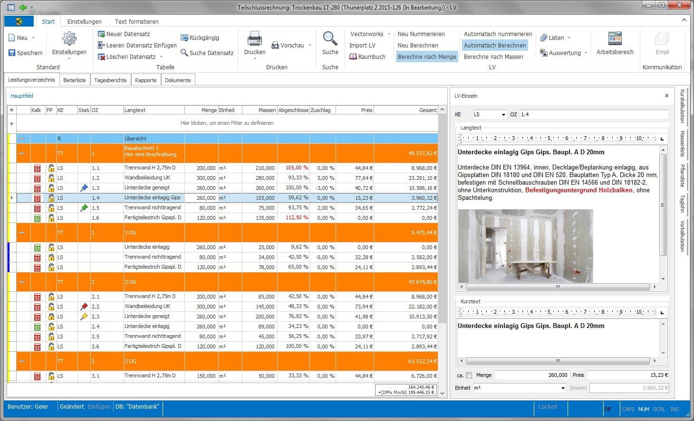Pin the LV-Einzeln panel
Screen dimensions: 694x421
[666, 96]
